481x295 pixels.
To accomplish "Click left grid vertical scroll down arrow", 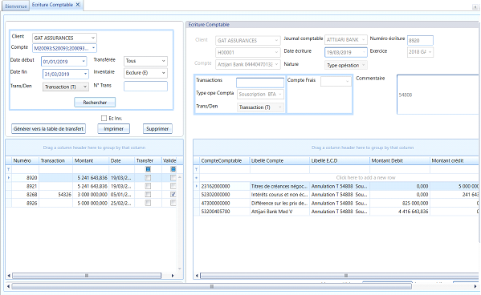I will (180, 269).
